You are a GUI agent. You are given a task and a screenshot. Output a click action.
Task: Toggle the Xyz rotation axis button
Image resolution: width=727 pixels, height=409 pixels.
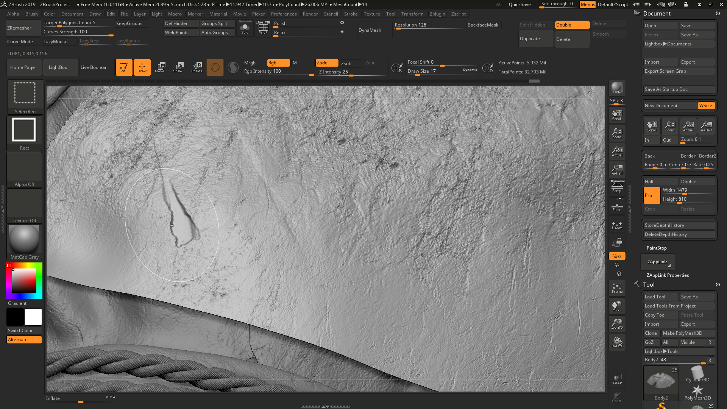617,256
